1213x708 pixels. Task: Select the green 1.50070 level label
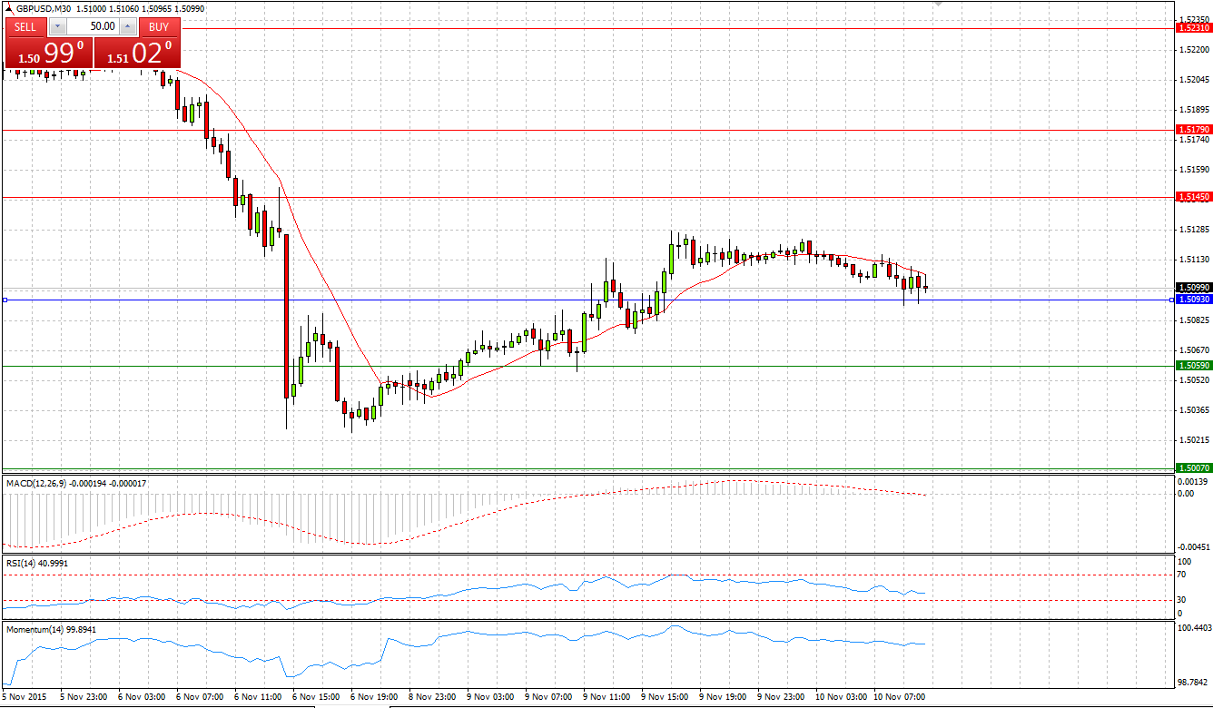[x=1193, y=468]
